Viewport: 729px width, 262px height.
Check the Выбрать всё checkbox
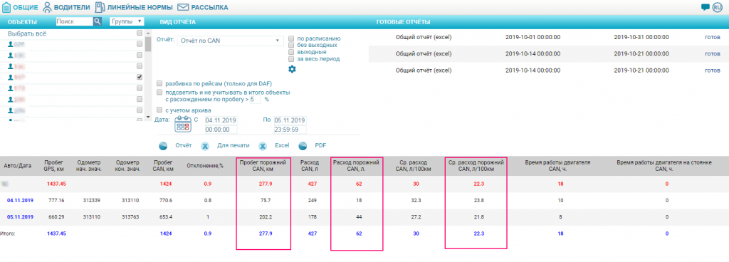140,33
